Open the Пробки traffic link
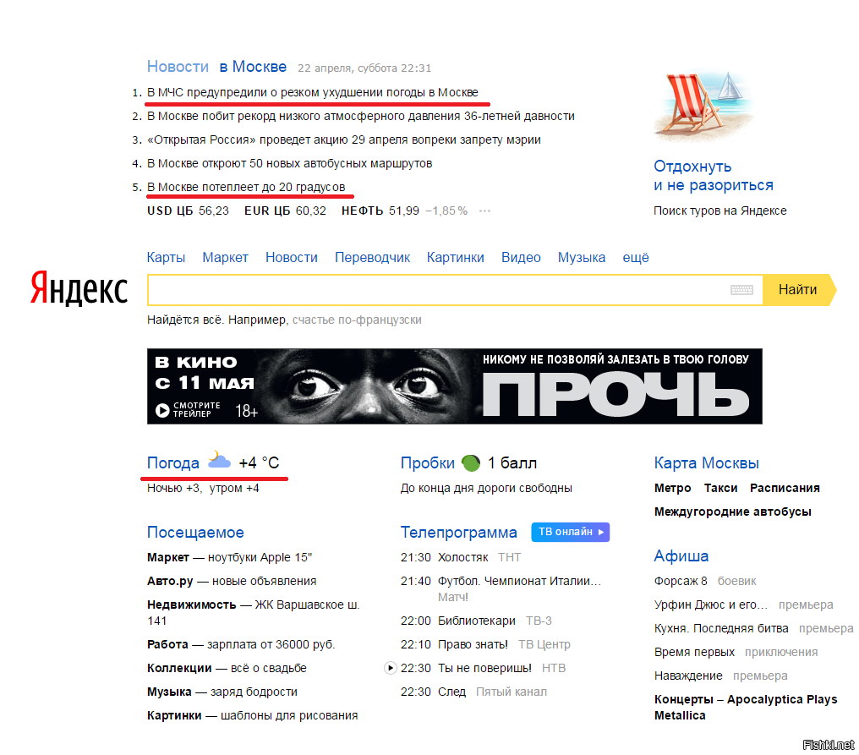The width and height of the screenshot is (859, 755). (x=427, y=463)
